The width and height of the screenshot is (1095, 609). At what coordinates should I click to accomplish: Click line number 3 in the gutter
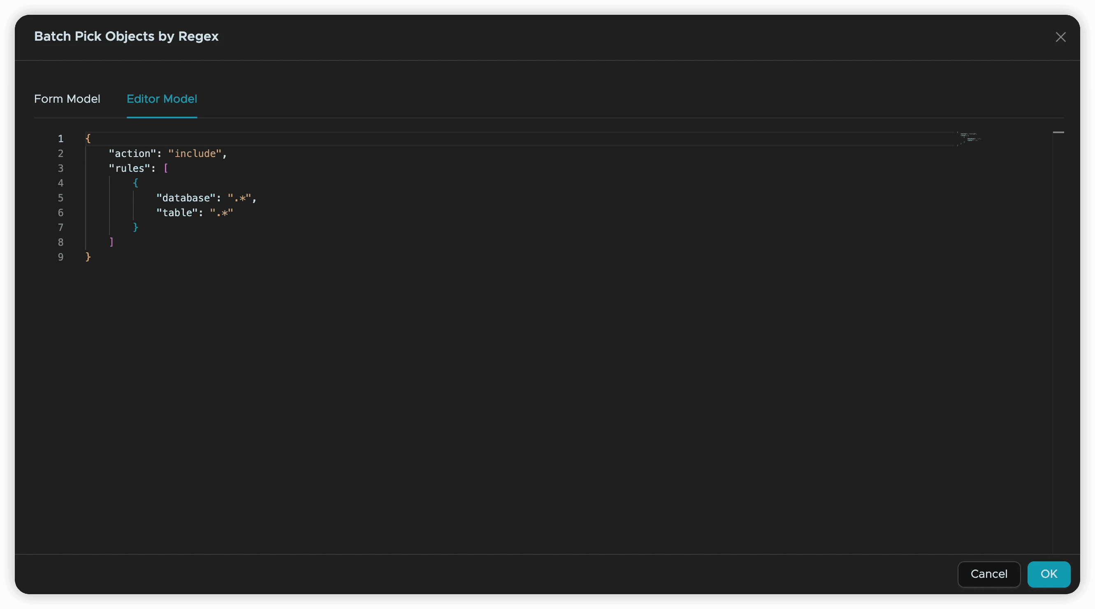(61, 168)
